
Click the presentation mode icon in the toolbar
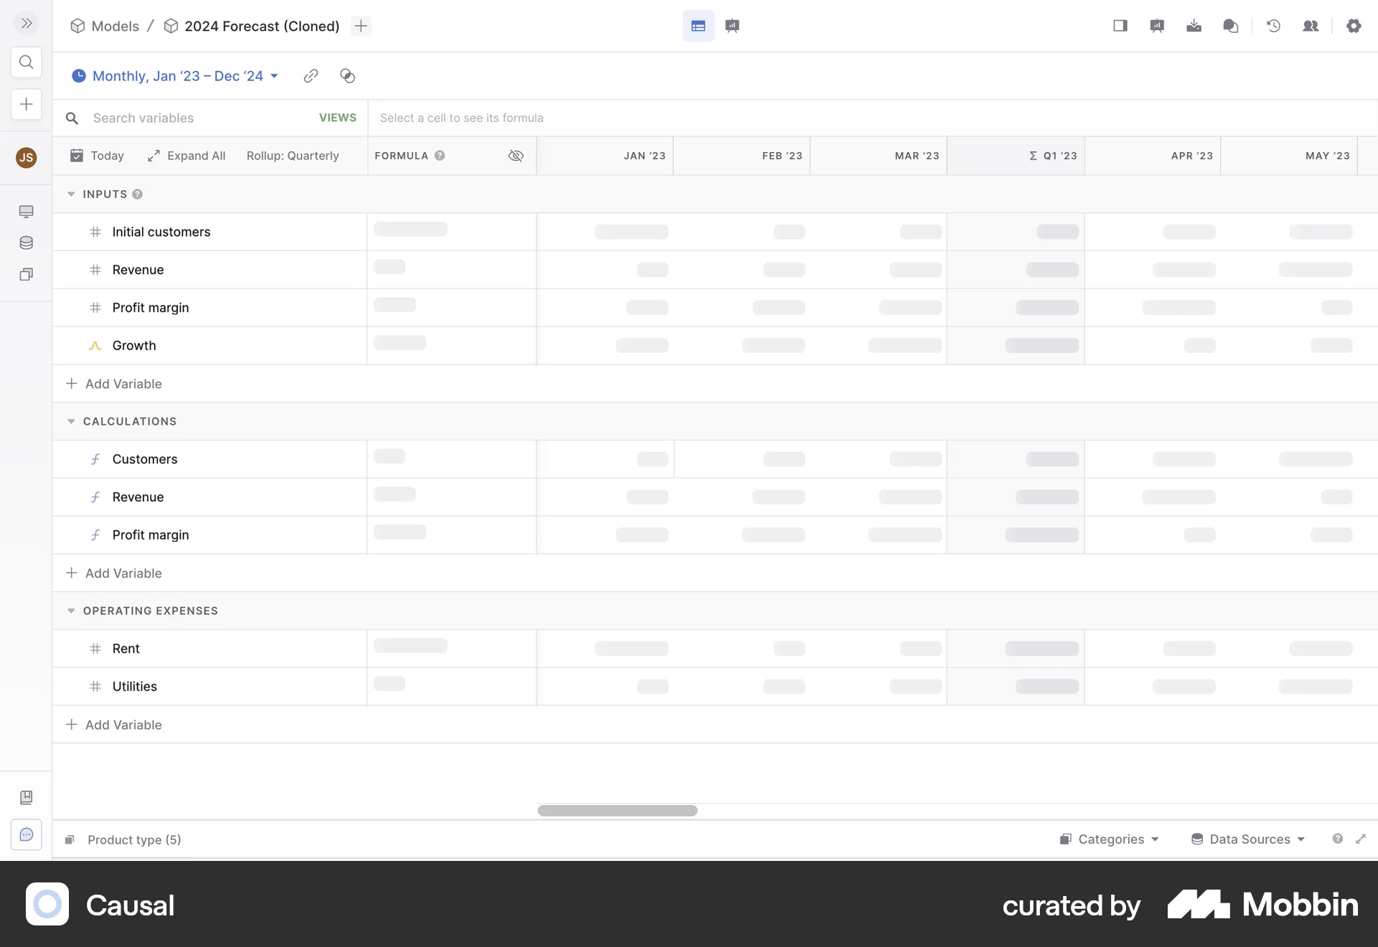[1157, 26]
